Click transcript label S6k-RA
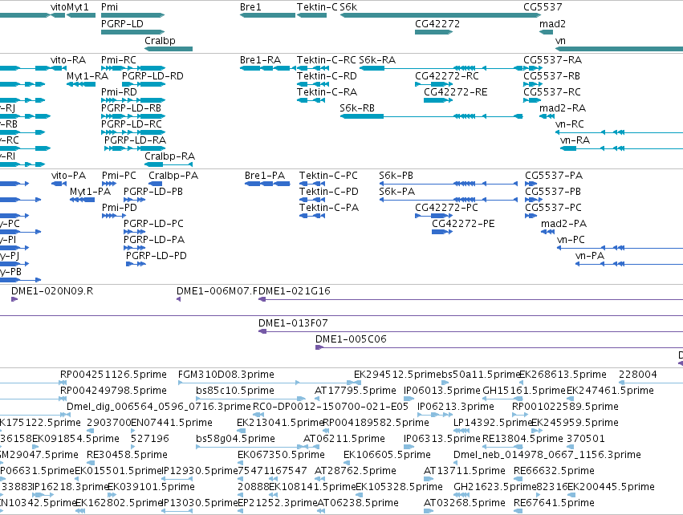This screenshot has width=683, height=515. (x=377, y=59)
